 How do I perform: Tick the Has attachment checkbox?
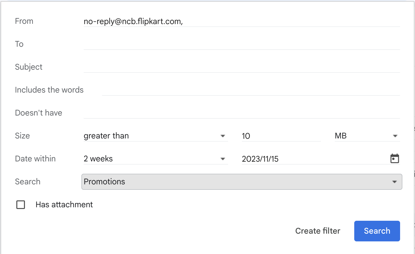(21, 205)
